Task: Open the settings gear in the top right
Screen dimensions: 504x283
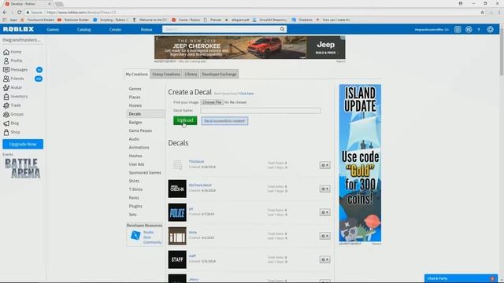Action: pyautogui.click(x=490, y=30)
